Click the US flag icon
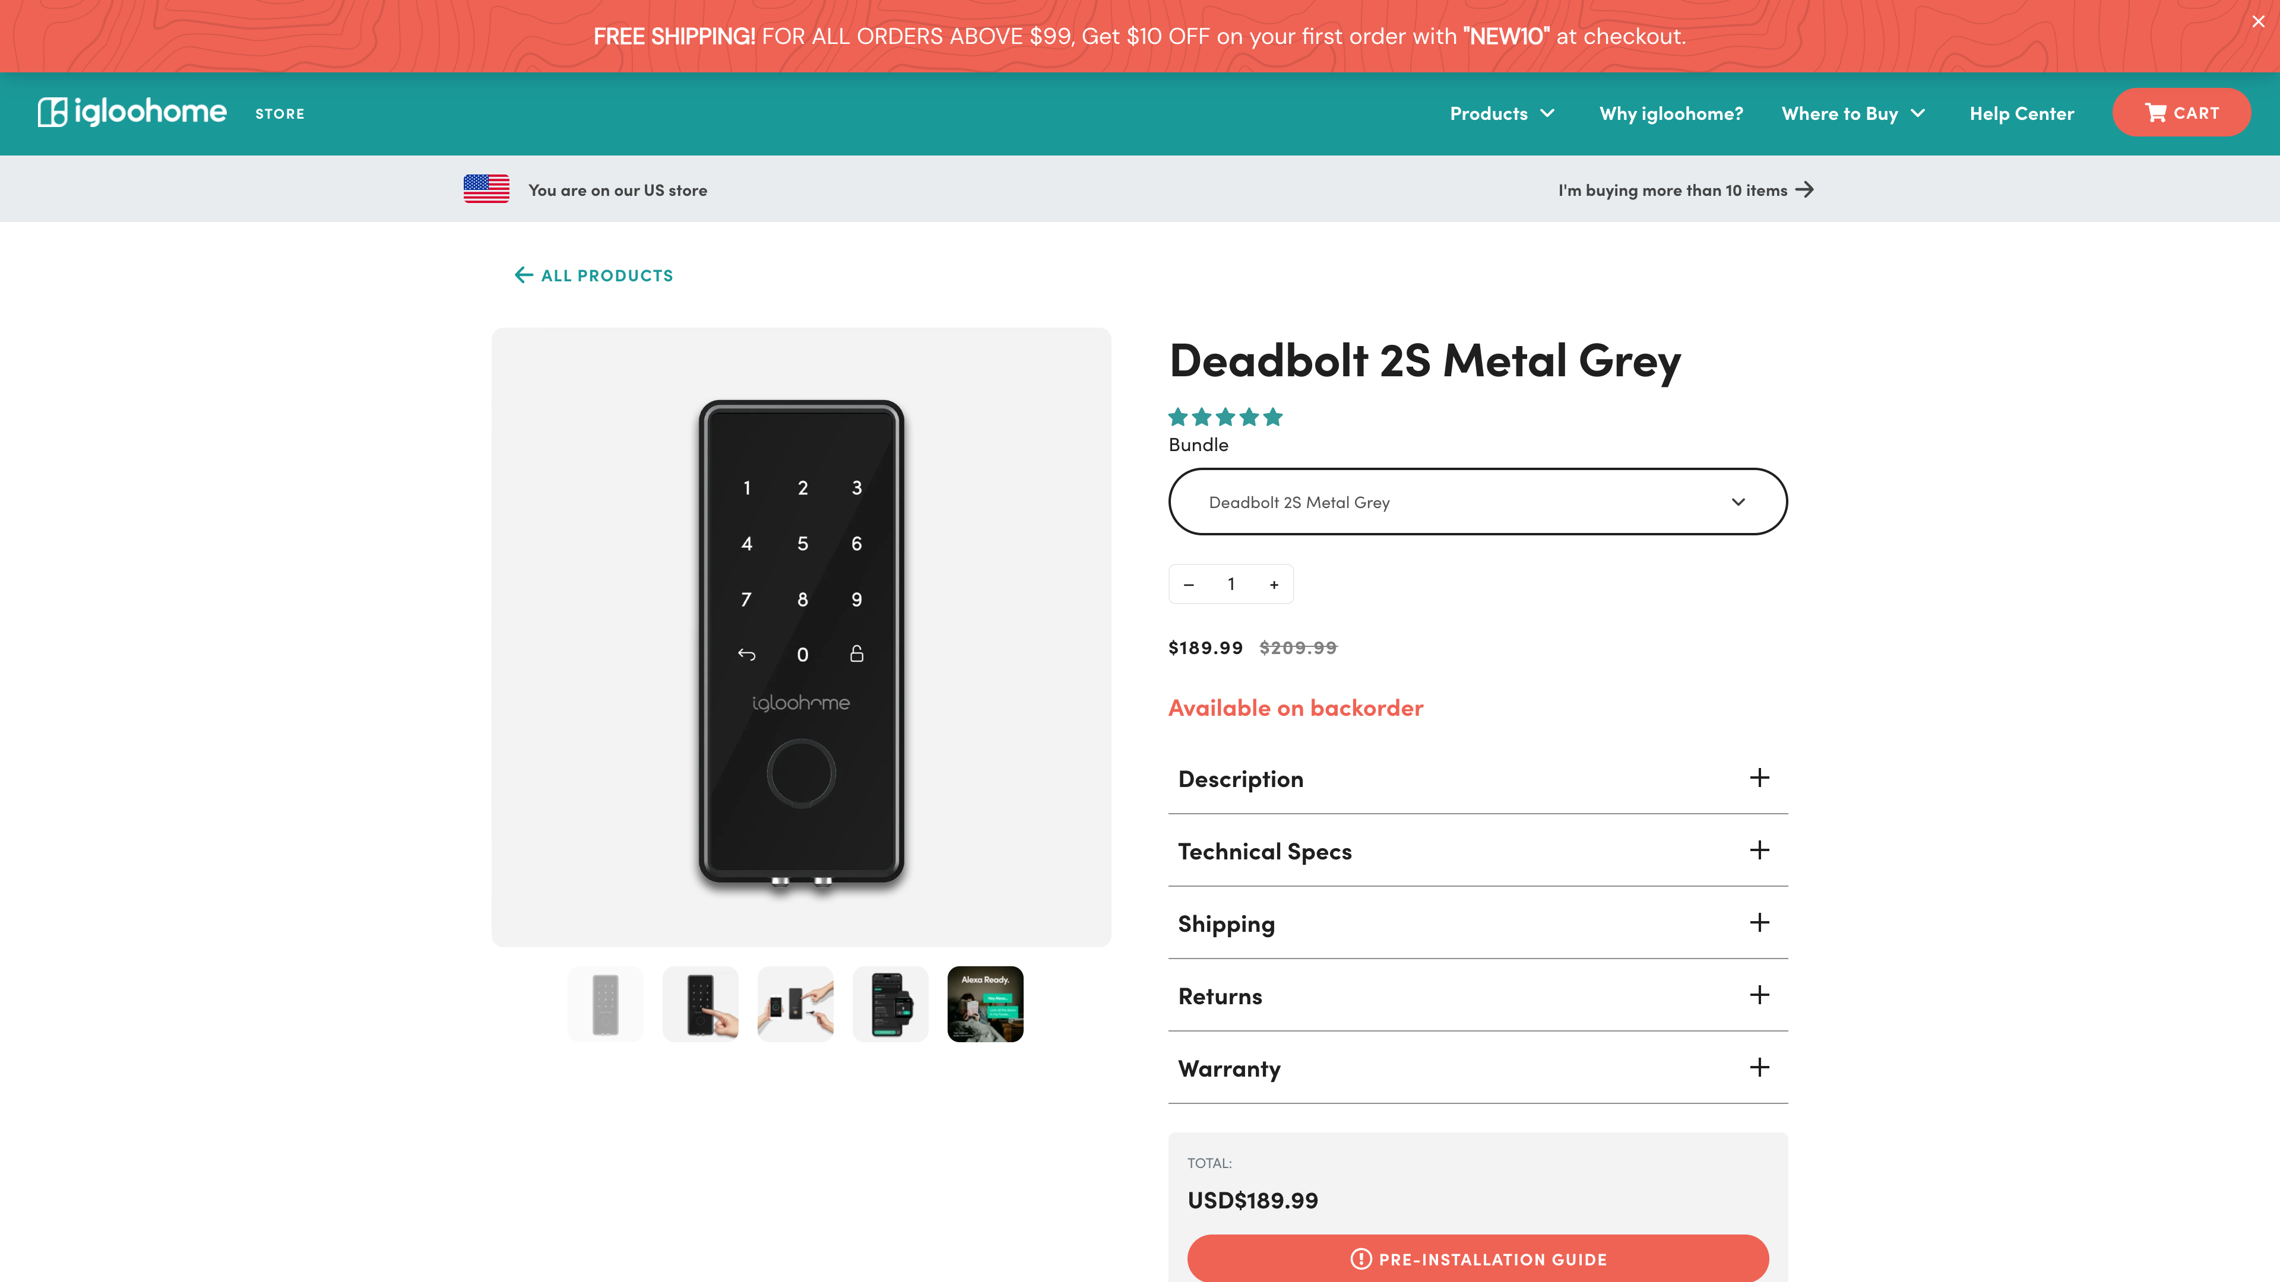Screen dimensions: 2280x1282 [486, 189]
